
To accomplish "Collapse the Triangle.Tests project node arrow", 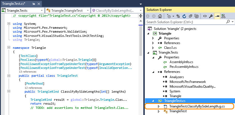I will pos(148,52).
